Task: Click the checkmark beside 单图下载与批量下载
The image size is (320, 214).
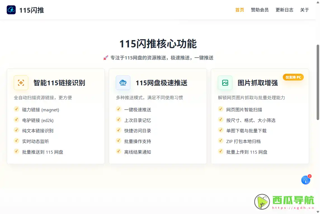Action: [221, 130]
